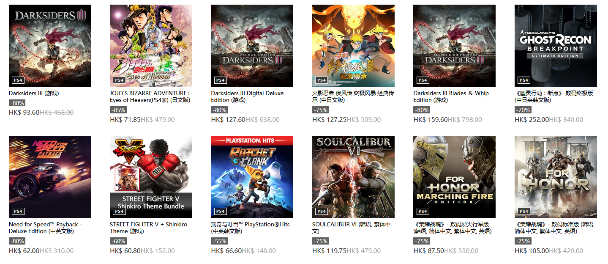Select the Ratchet & Clank PlayStation Hits cover
This screenshot has height=264, width=608.
(x=252, y=177)
